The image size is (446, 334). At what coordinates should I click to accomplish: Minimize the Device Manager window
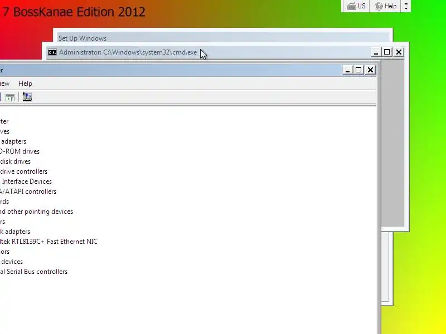347,70
